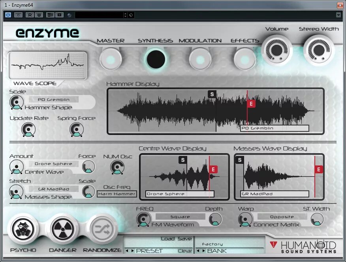
Task: Click the S start marker in Hammer Display
Action: click(x=212, y=94)
